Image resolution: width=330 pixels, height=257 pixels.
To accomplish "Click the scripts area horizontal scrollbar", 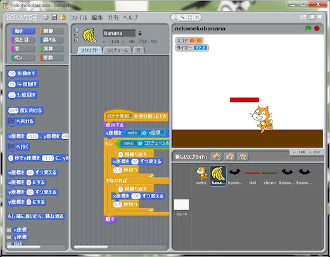I will (x=91, y=247).
